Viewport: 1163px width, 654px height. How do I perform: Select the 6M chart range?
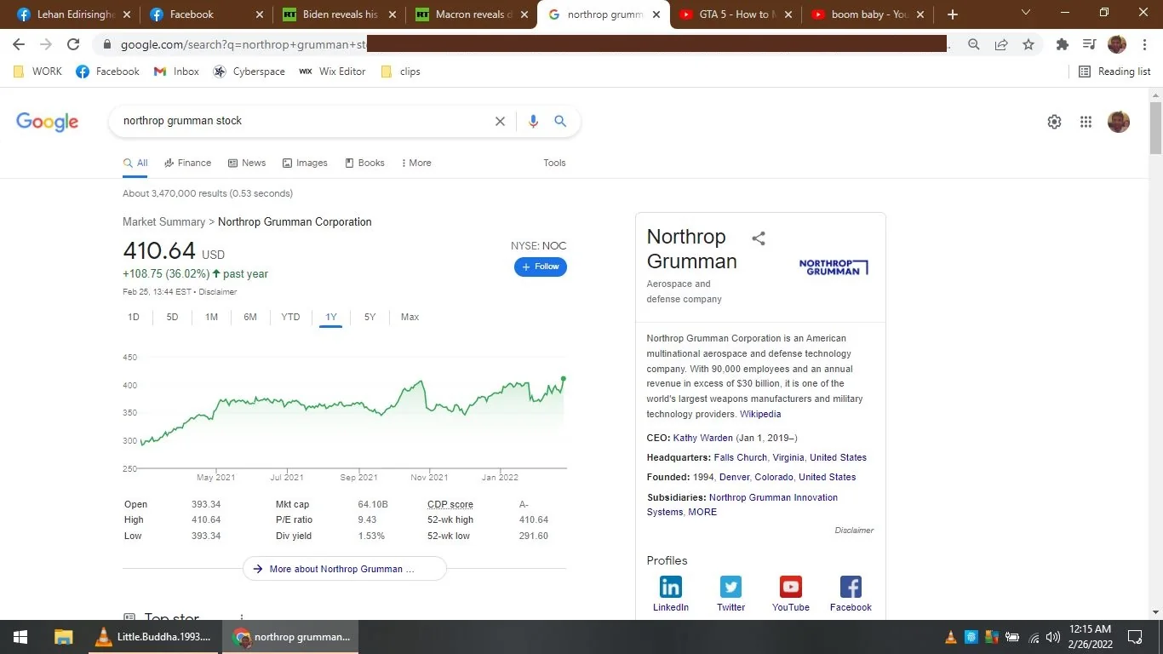(250, 317)
